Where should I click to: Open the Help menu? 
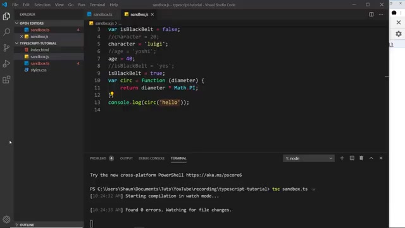(x=114, y=4)
